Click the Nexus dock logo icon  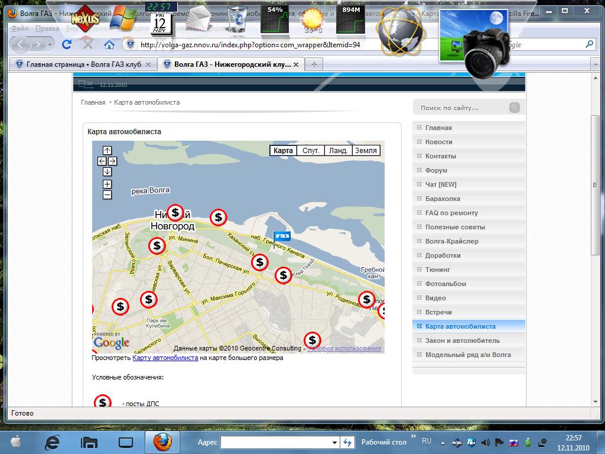click(x=86, y=18)
